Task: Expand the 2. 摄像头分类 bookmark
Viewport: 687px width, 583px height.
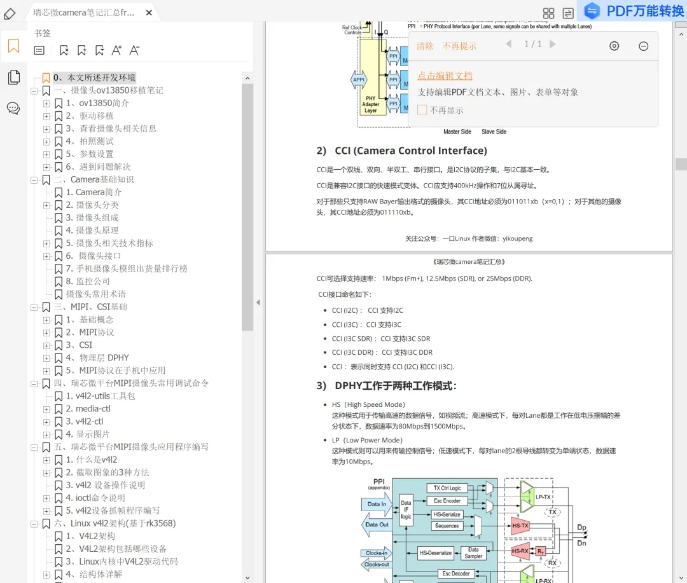Action: click(x=46, y=205)
